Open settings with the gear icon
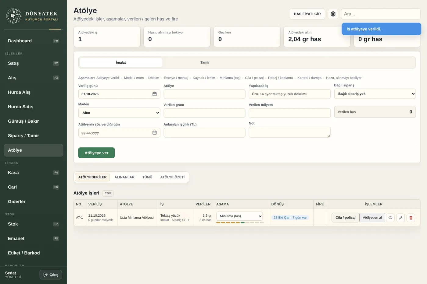The height and width of the screenshot is (284, 427). [x=333, y=14]
